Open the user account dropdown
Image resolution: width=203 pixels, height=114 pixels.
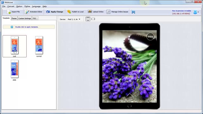tap(196, 12)
